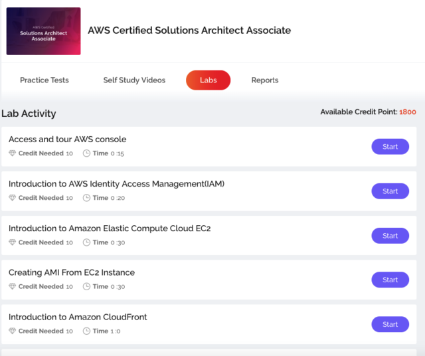Click the Available Credit Point 1800 value
The width and height of the screenshot is (425, 356).
[x=407, y=112]
